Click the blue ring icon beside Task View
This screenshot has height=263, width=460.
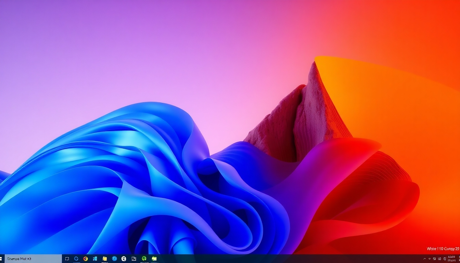(76, 259)
